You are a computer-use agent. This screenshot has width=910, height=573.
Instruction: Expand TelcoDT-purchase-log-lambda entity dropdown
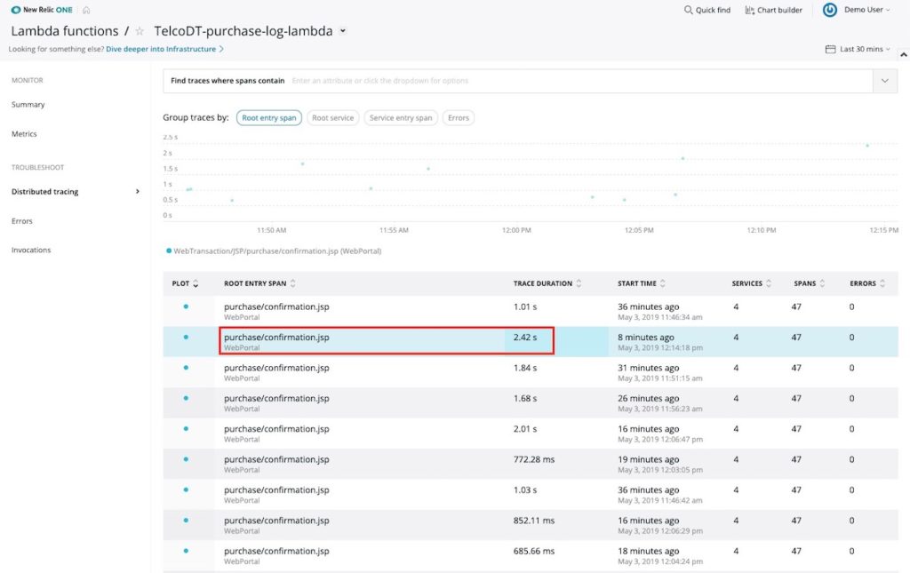point(343,31)
